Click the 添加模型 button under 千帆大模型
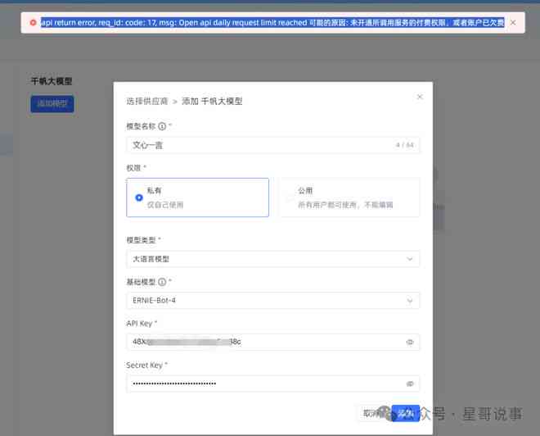Viewport: 540px width, 436px height. point(52,104)
